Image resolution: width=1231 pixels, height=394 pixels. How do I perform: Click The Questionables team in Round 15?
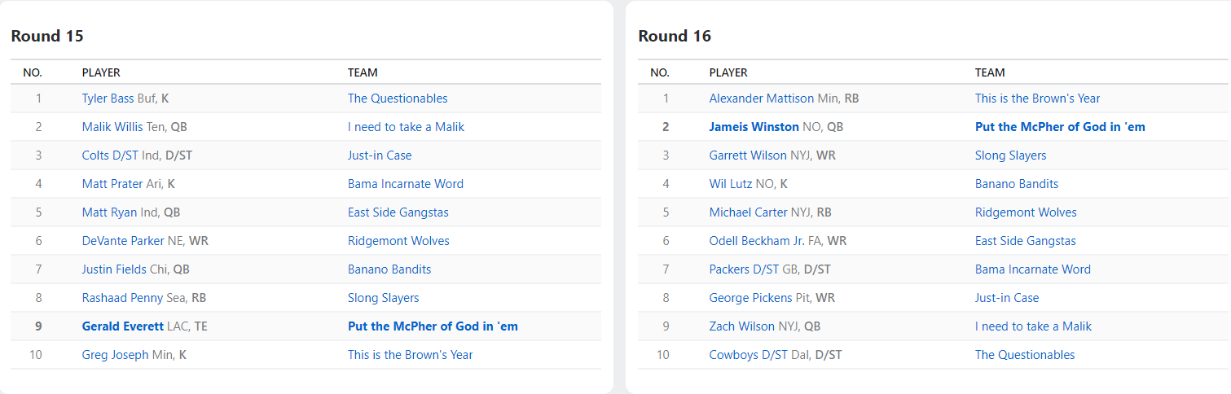click(398, 98)
